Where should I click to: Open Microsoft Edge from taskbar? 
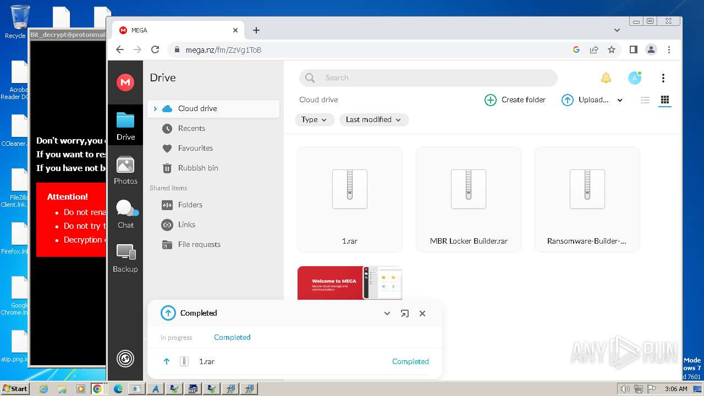(x=118, y=389)
